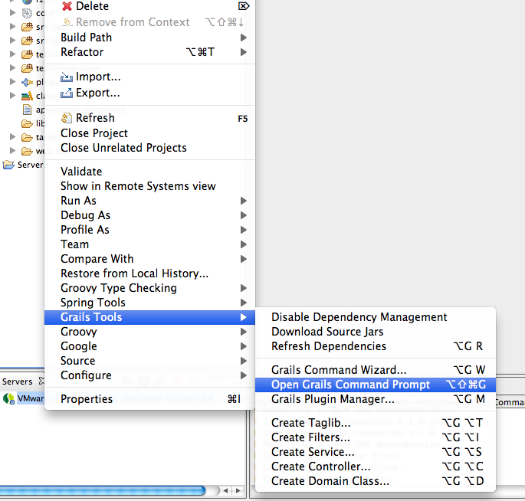The width and height of the screenshot is (525, 501).
Task: Choose Refactor menu entry
Action: (149, 52)
